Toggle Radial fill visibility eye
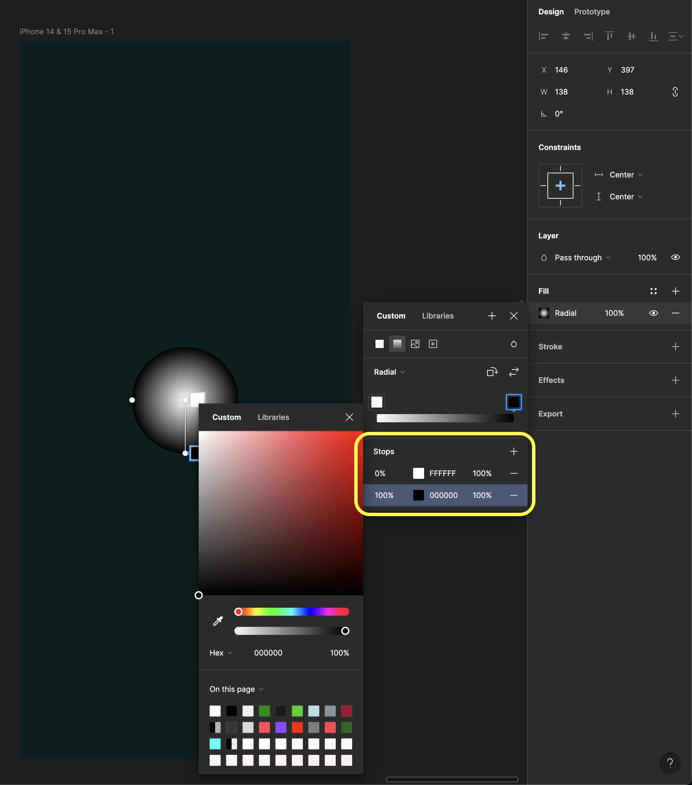692x785 pixels. tap(653, 313)
